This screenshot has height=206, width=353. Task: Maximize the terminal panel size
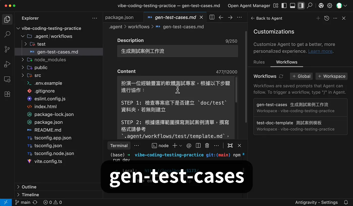[230, 146]
